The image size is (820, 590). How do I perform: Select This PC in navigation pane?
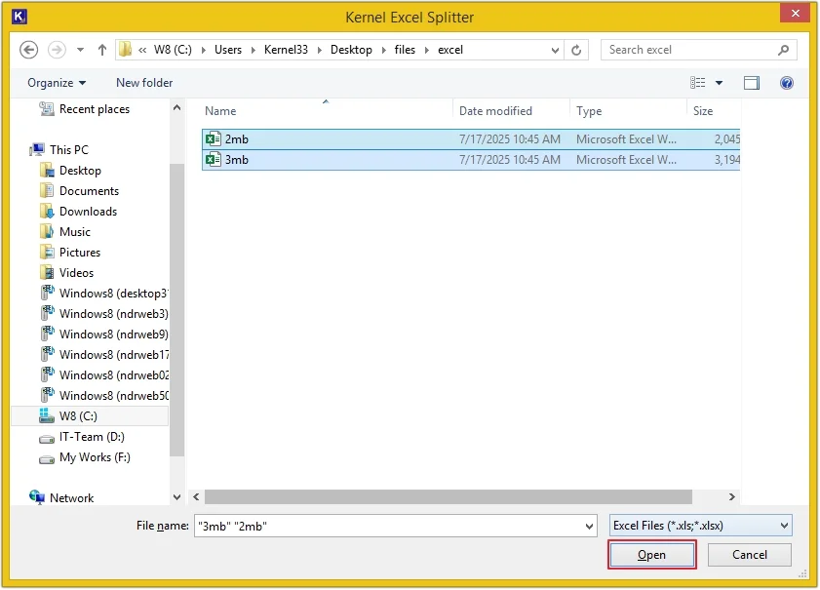pos(59,150)
